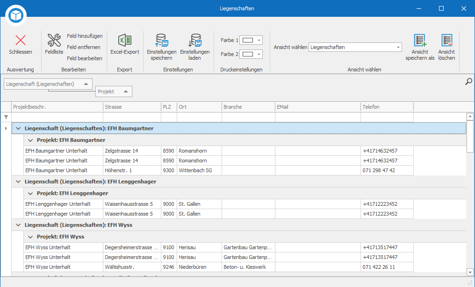Open the Feldliste tools icon

pyautogui.click(x=54, y=40)
